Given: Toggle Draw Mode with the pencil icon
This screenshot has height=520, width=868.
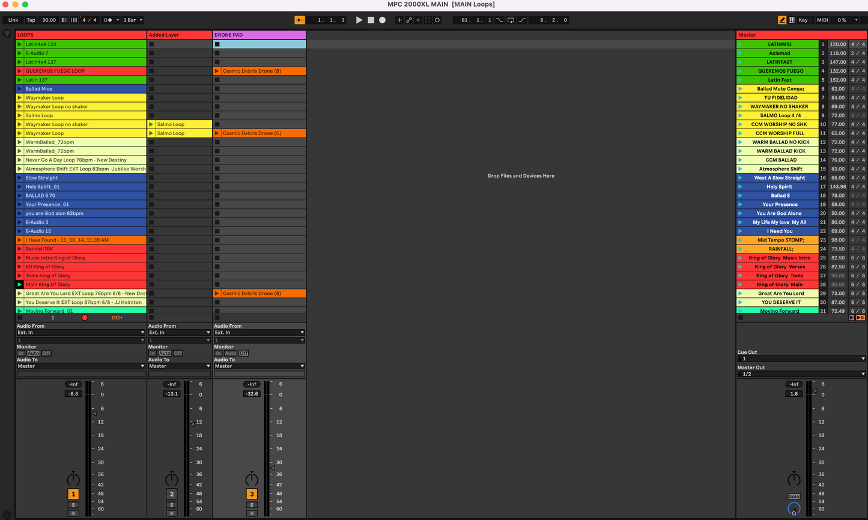Looking at the screenshot, I should [782, 20].
